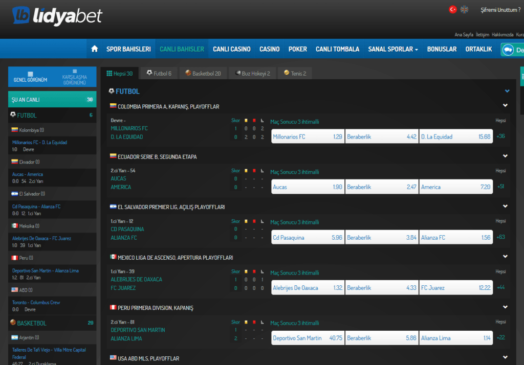
Task: Switch to Futbol 6 tab
Action: pyautogui.click(x=159, y=74)
